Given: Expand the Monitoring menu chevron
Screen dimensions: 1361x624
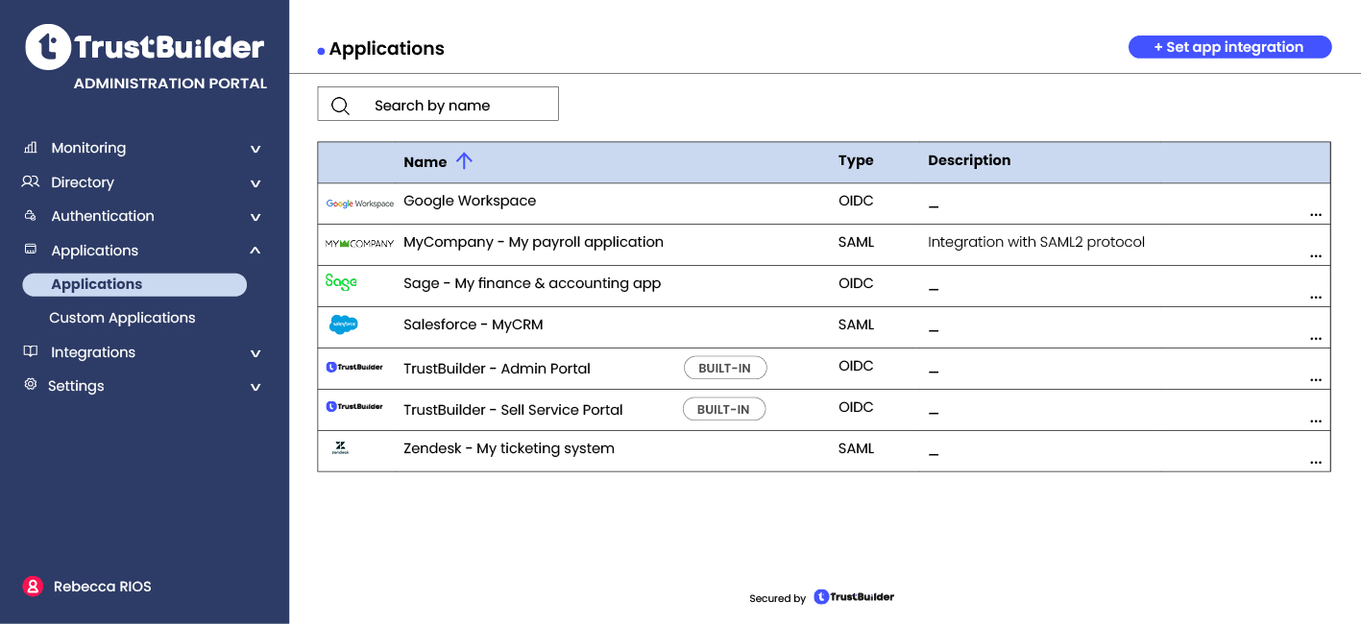Looking at the screenshot, I should click(x=255, y=149).
